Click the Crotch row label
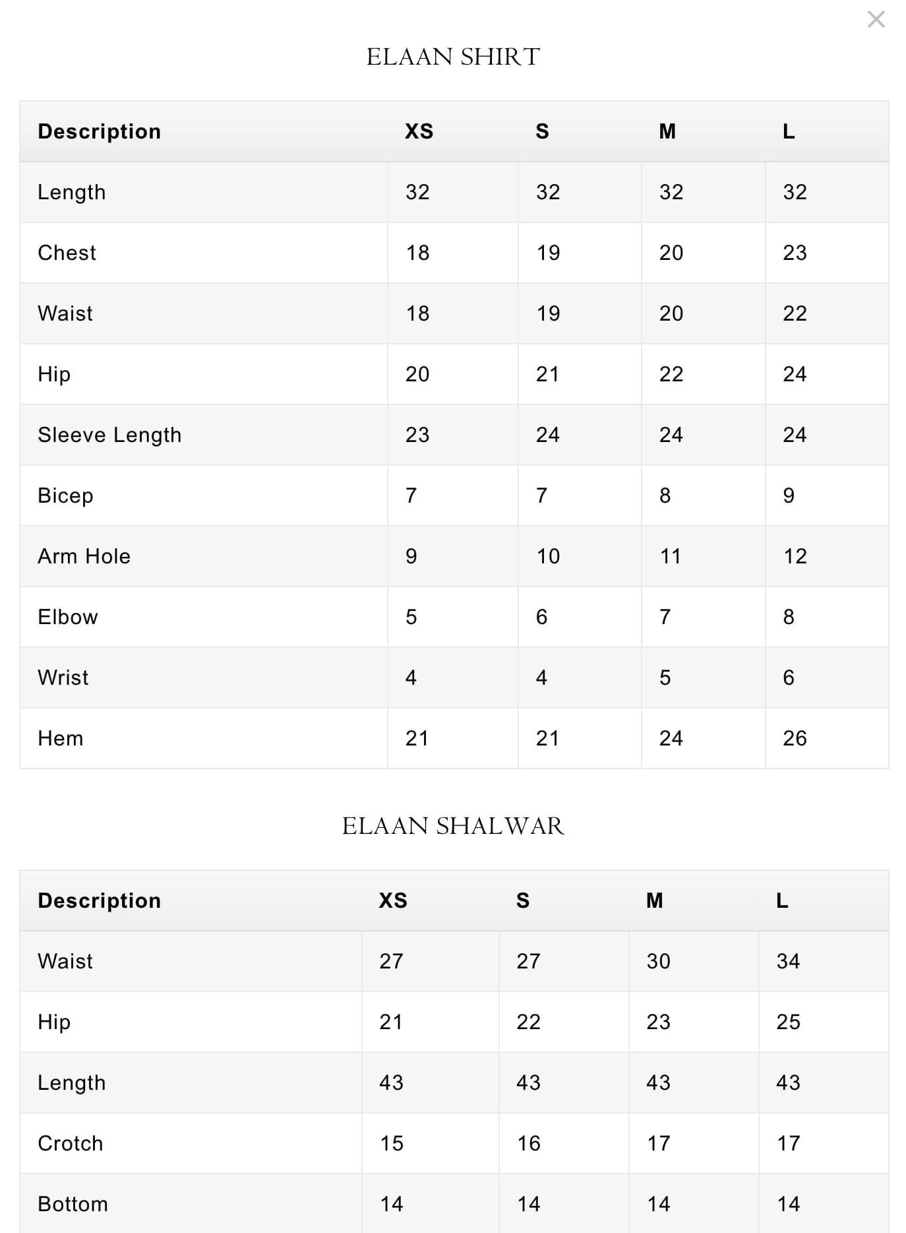 click(x=71, y=1143)
